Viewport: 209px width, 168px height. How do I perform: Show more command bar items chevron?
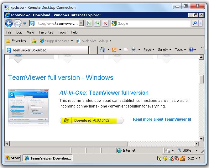coord(202,47)
